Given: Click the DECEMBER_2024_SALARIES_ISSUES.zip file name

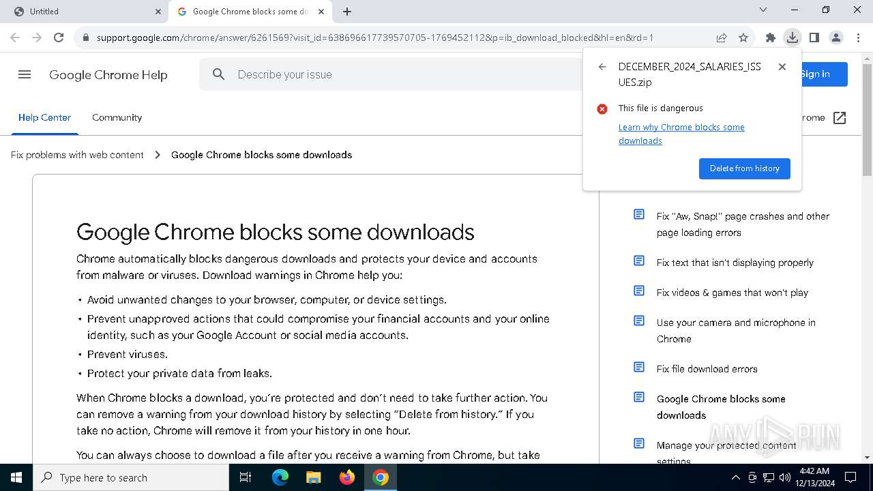Looking at the screenshot, I should point(690,74).
